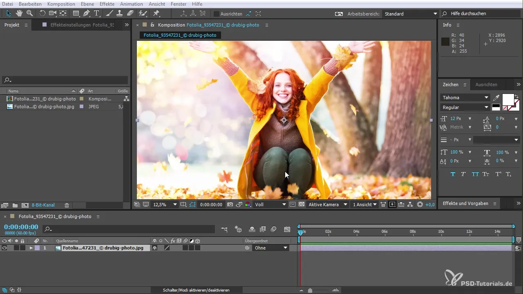Open the composition mini-flowchart in timeline
This screenshot has width=523, height=294.
pyautogui.click(x=224, y=229)
